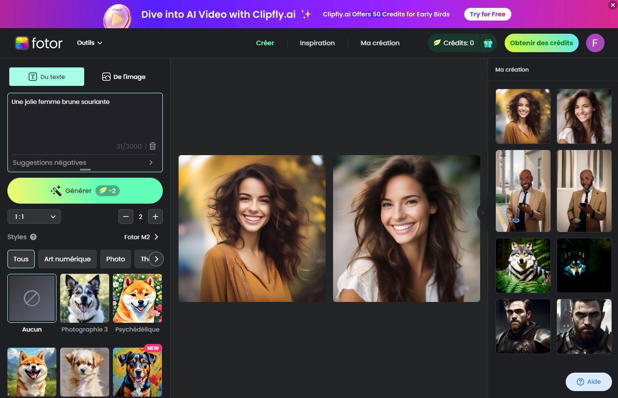
Task: Open the Outils menu
Action: pyautogui.click(x=89, y=42)
